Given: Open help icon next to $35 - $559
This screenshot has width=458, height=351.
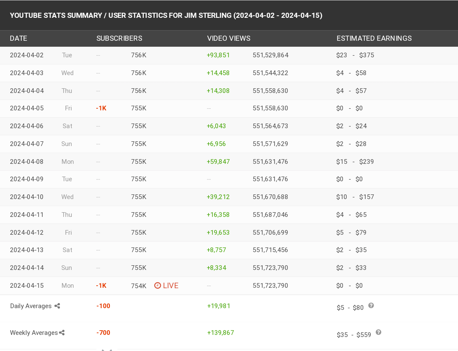Looking at the screenshot, I should coord(378,332).
